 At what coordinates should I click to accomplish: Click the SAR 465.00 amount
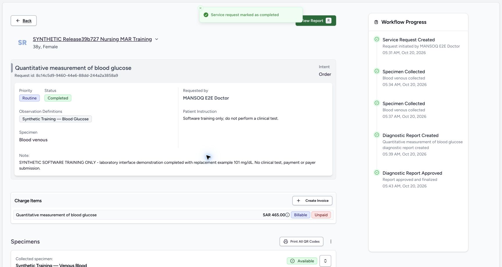point(274,215)
